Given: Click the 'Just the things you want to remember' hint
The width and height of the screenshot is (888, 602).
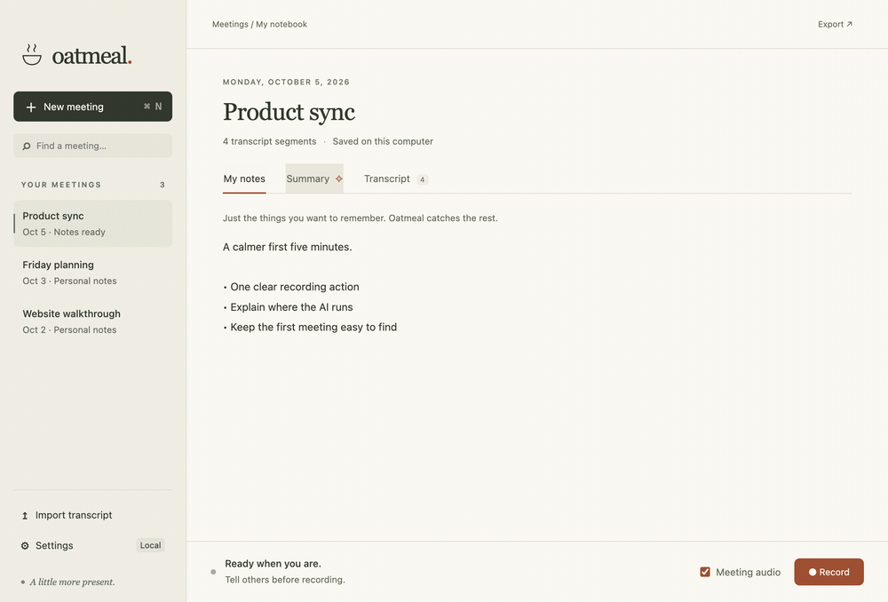Looking at the screenshot, I should (361, 218).
